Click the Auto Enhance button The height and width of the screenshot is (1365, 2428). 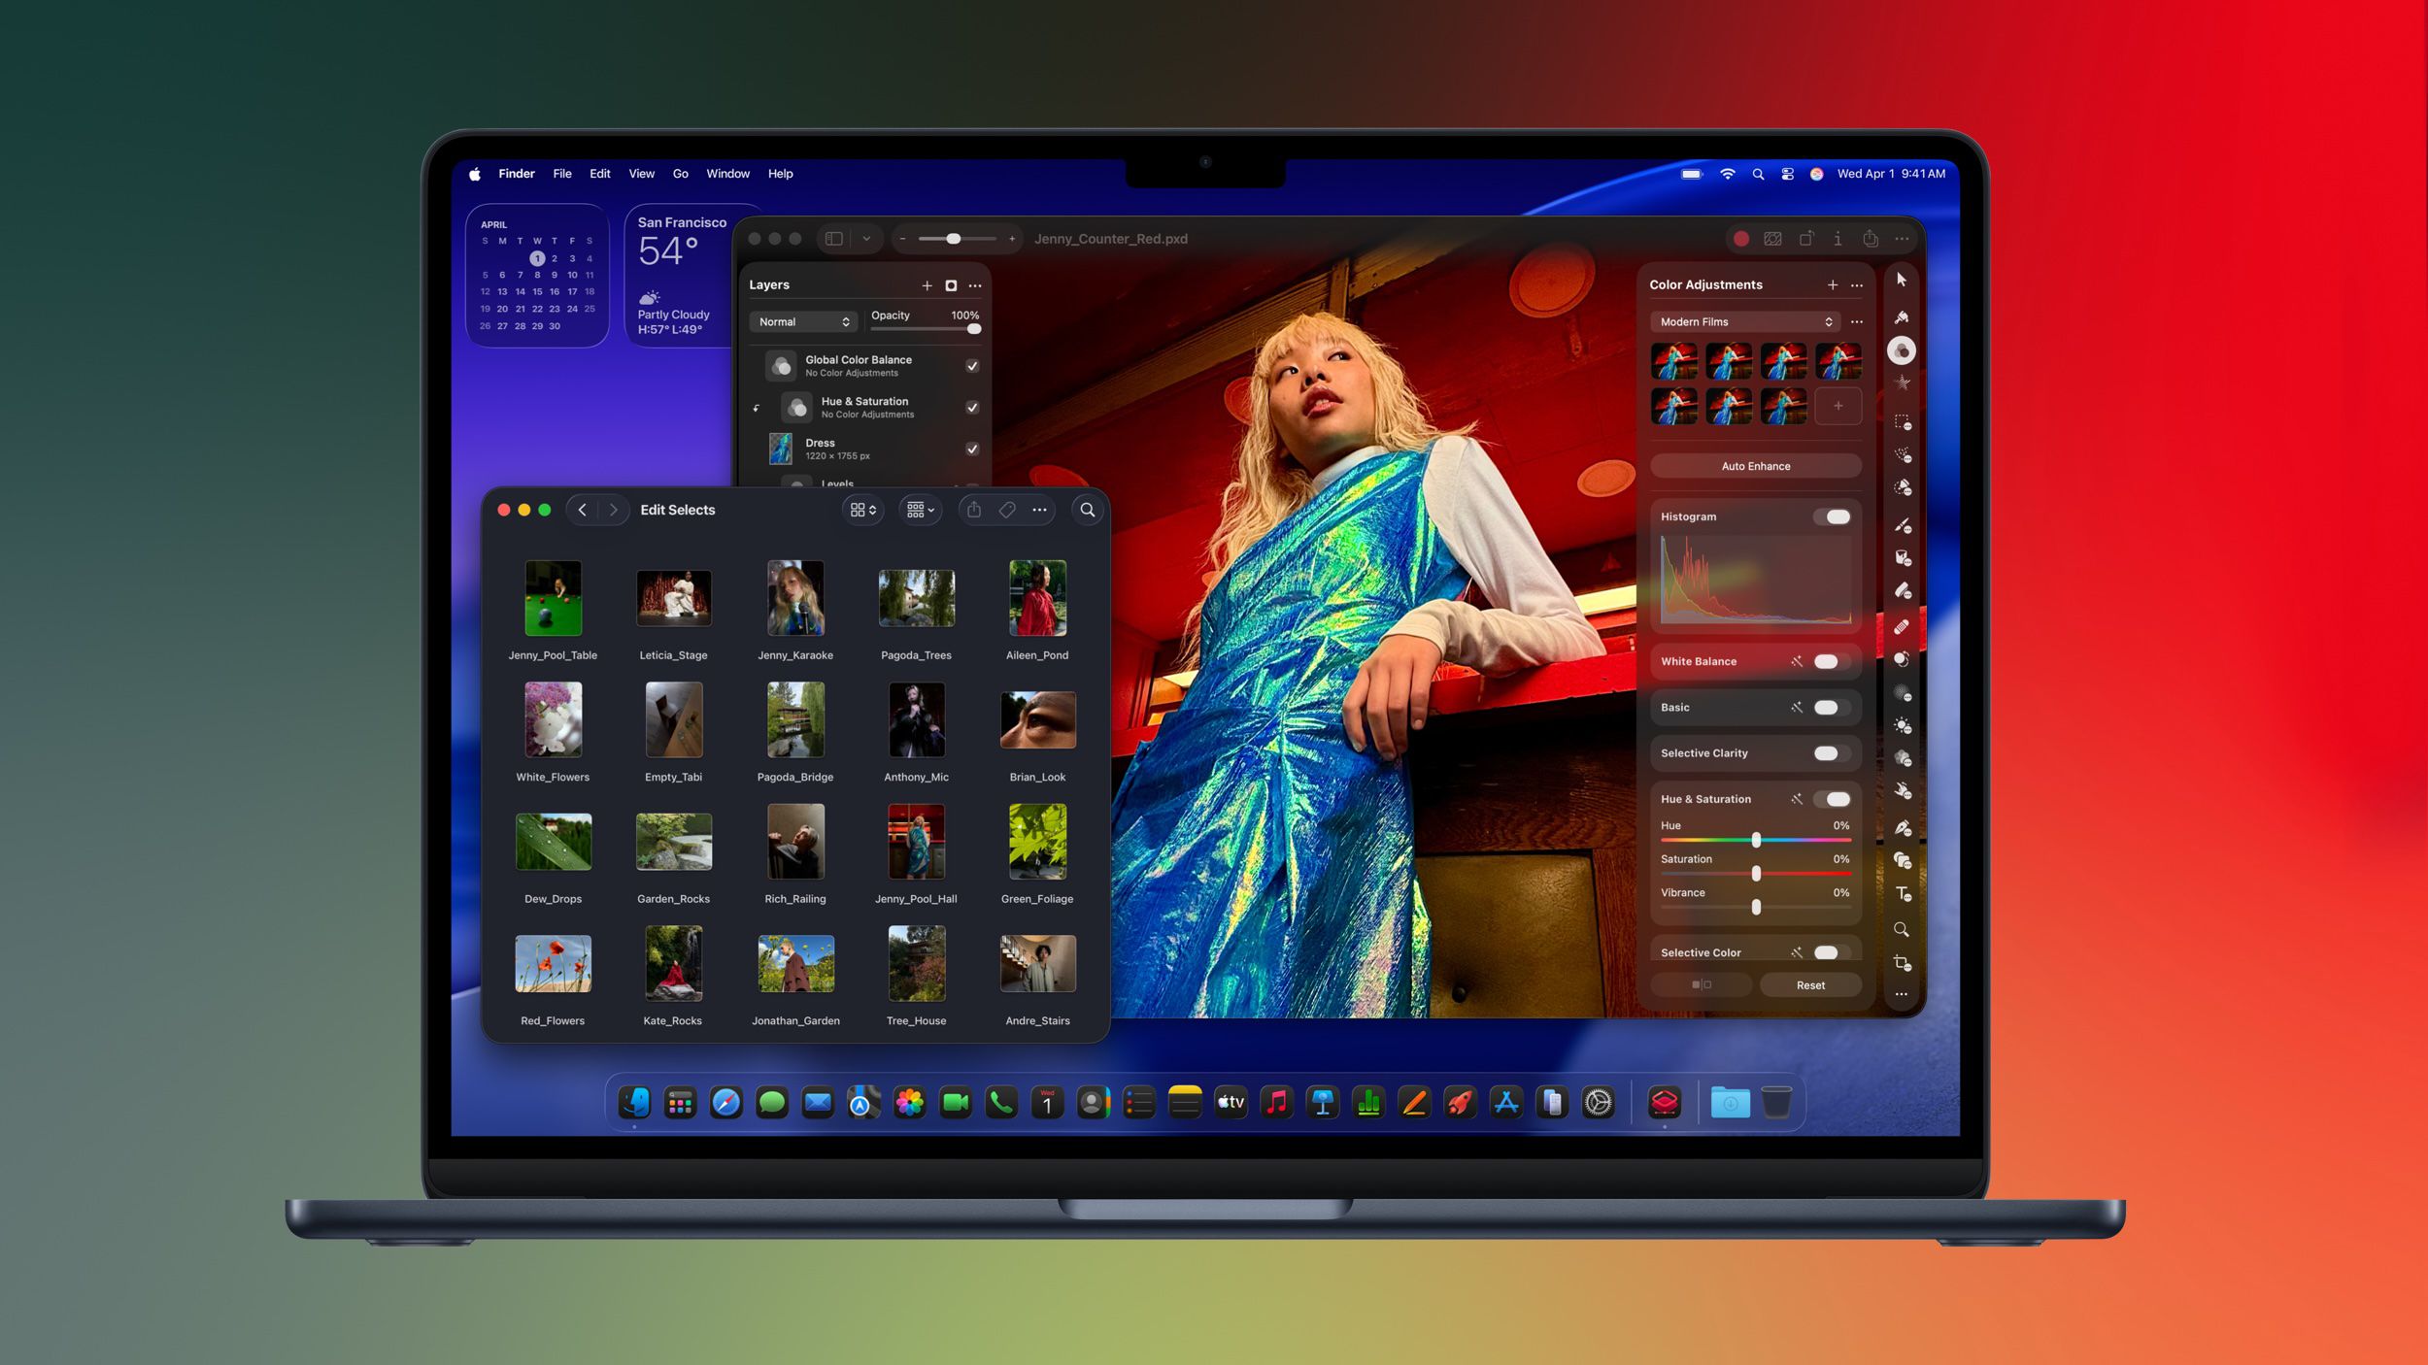coord(1756,466)
